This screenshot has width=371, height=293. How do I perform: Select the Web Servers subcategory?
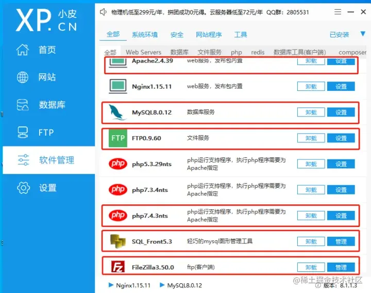tap(143, 52)
